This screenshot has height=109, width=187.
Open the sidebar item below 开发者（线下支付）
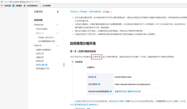coord(47,41)
